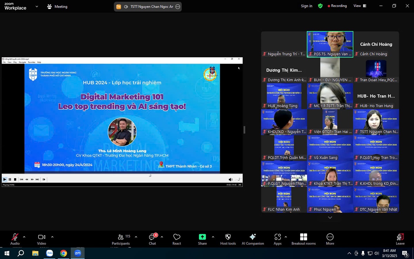The height and width of the screenshot is (259, 414).
Task: Open Host tools shield menu
Action: (x=228, y=239)
